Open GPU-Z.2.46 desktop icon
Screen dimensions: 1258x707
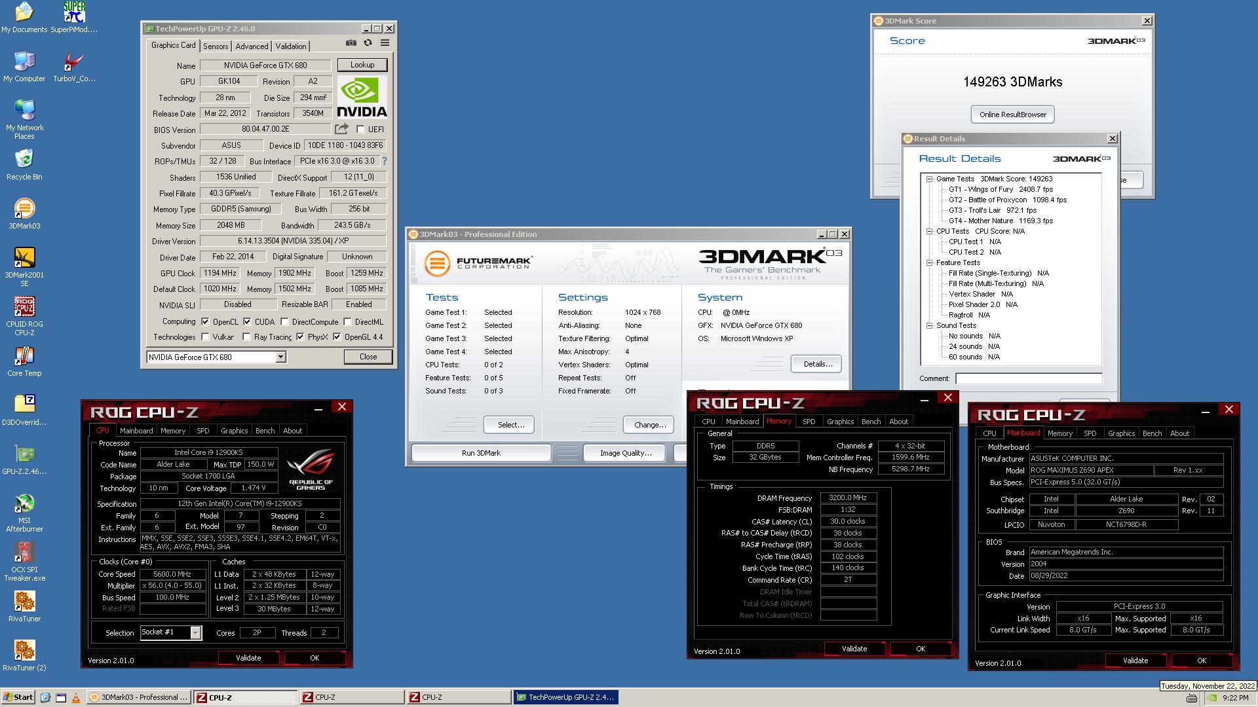[x=24, y=460]
